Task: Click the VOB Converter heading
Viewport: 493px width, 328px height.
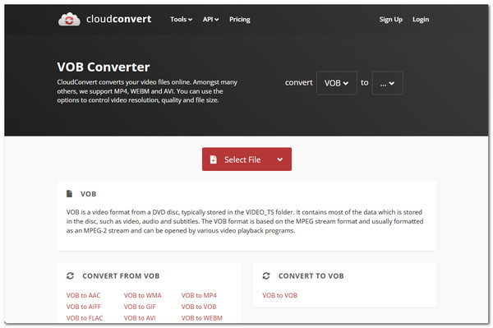Action: pos(104,67)
